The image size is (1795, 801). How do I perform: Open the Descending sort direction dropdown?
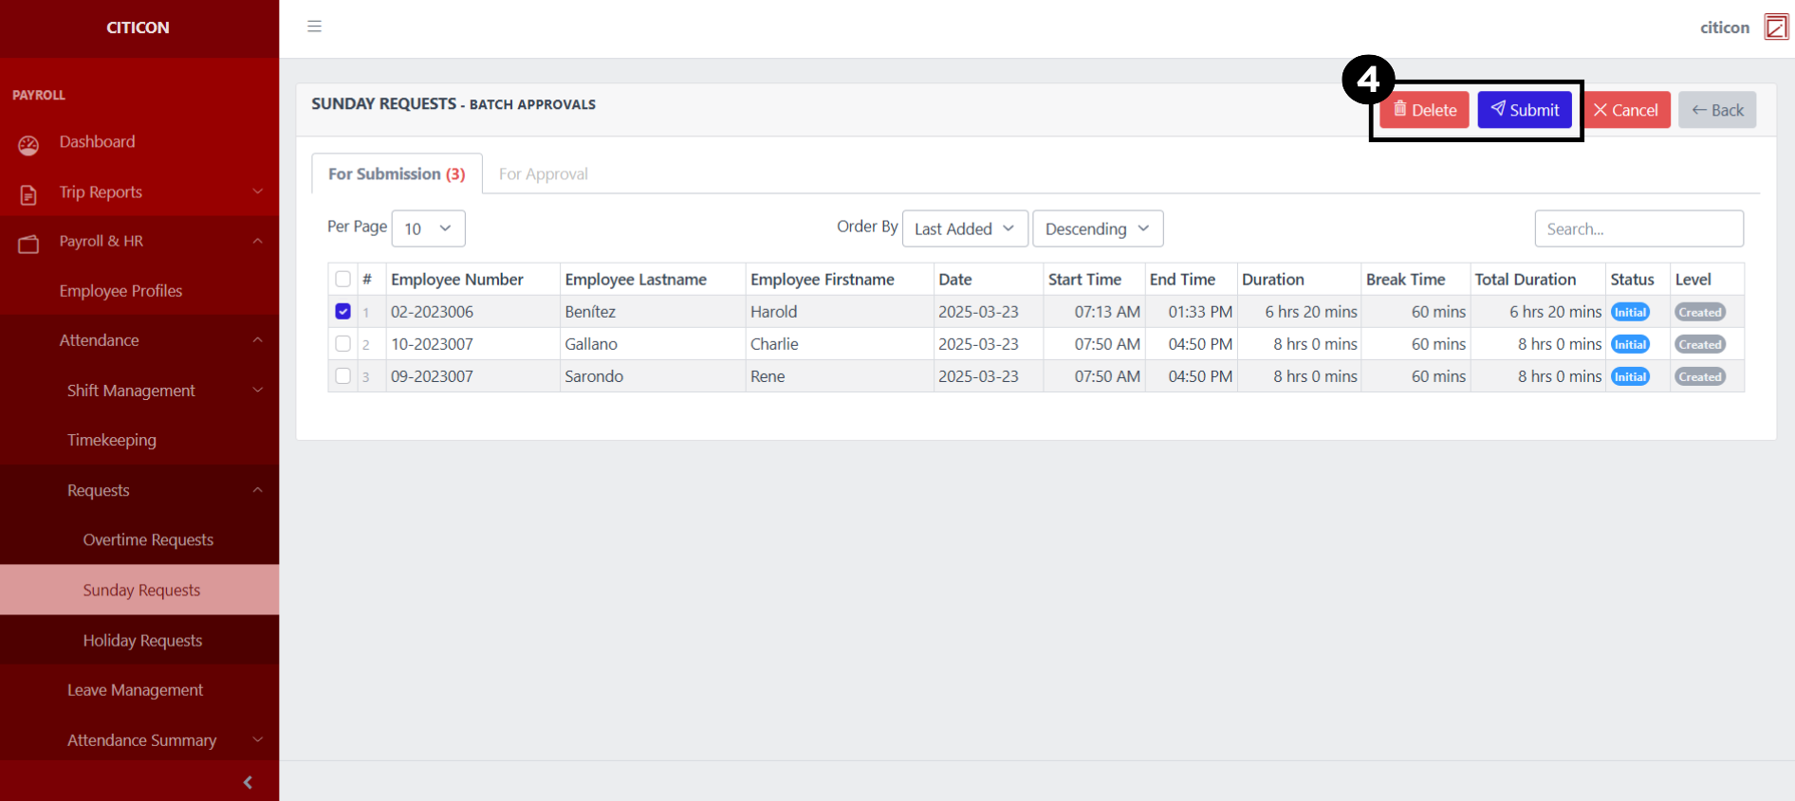pyautogui.click(x=1097, y=228)
